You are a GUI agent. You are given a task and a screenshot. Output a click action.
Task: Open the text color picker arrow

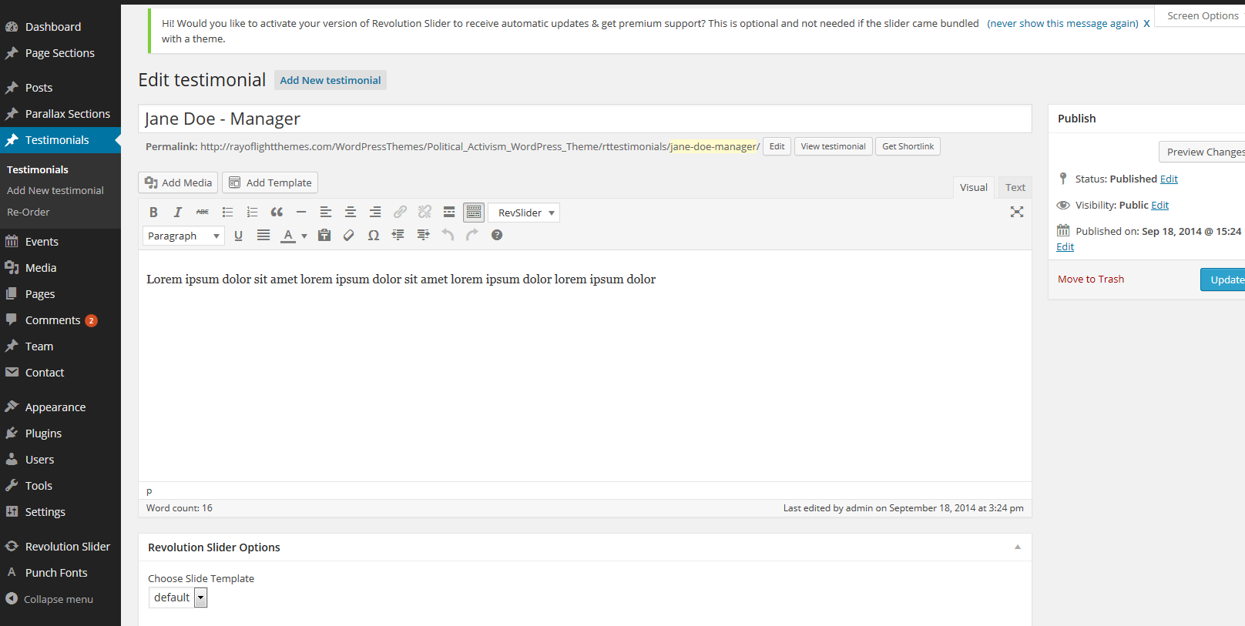304,236
